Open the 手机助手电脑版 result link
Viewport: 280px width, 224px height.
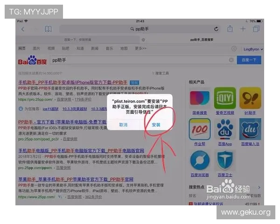point(81,151)
